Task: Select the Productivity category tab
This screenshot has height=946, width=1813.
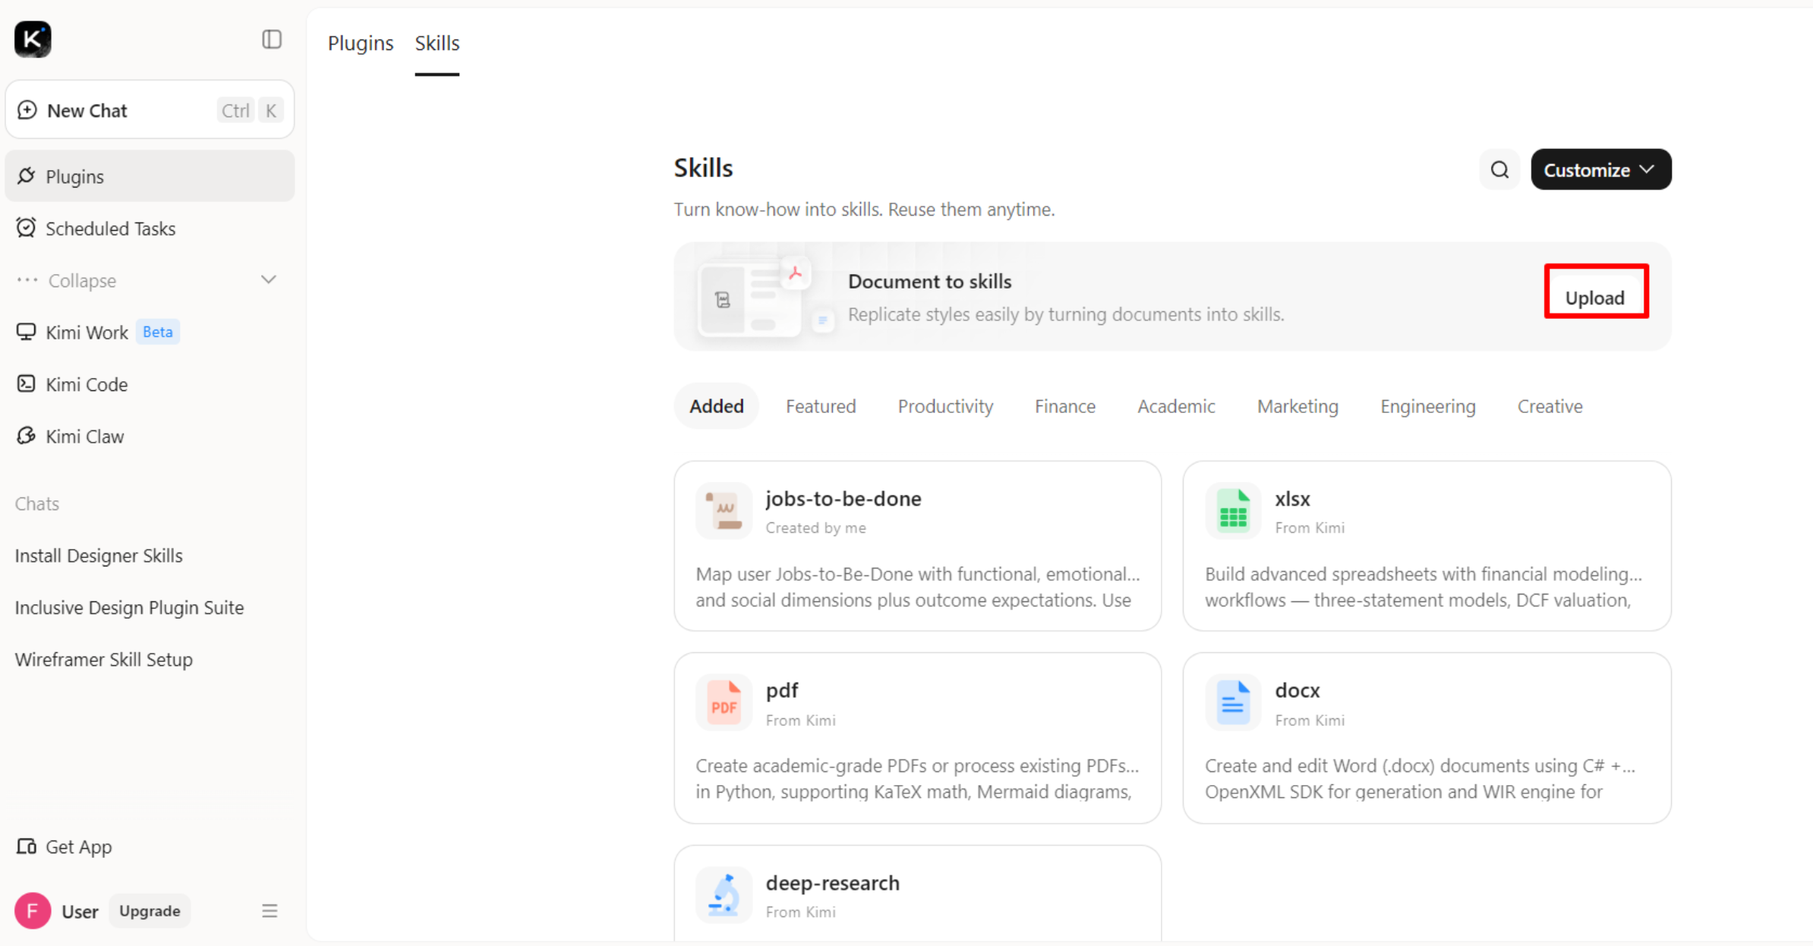Action: point(945,406)
